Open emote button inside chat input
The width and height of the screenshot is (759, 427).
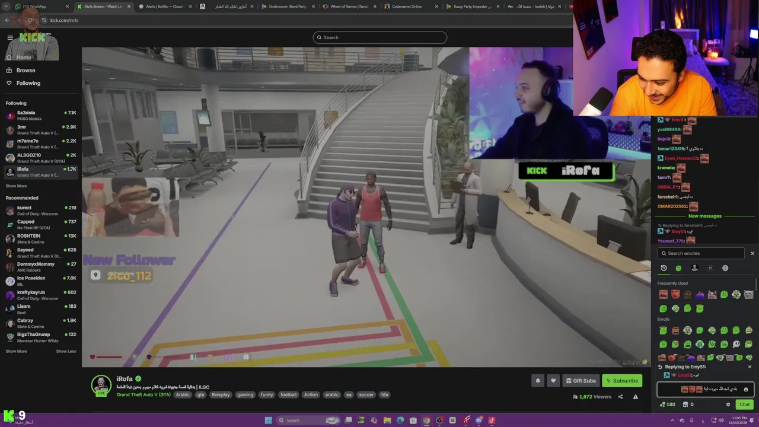click(x=746, y=390)
